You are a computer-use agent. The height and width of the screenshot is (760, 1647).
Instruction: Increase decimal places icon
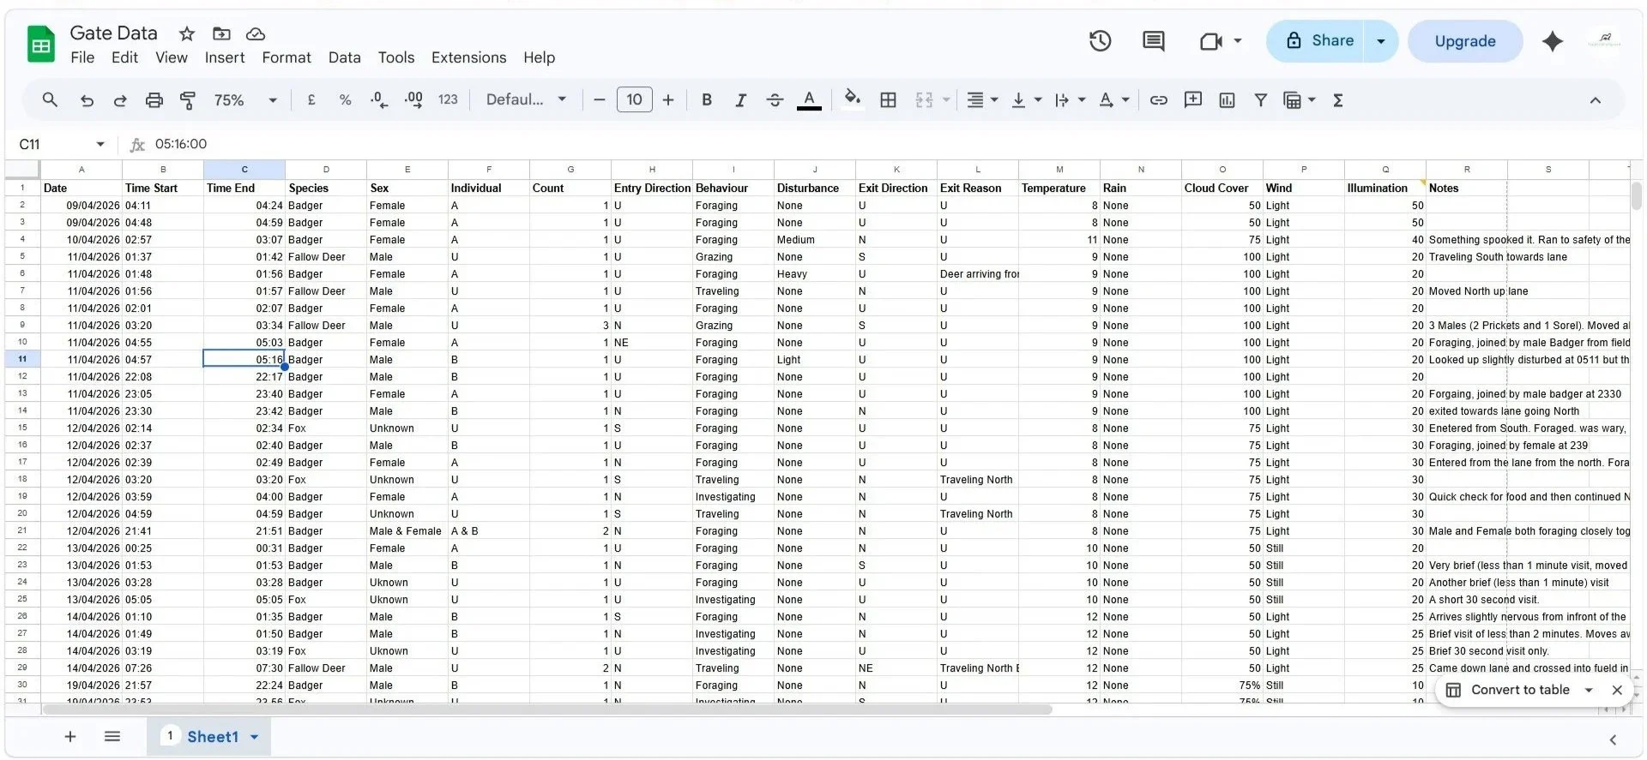click(x=413, y=100)
